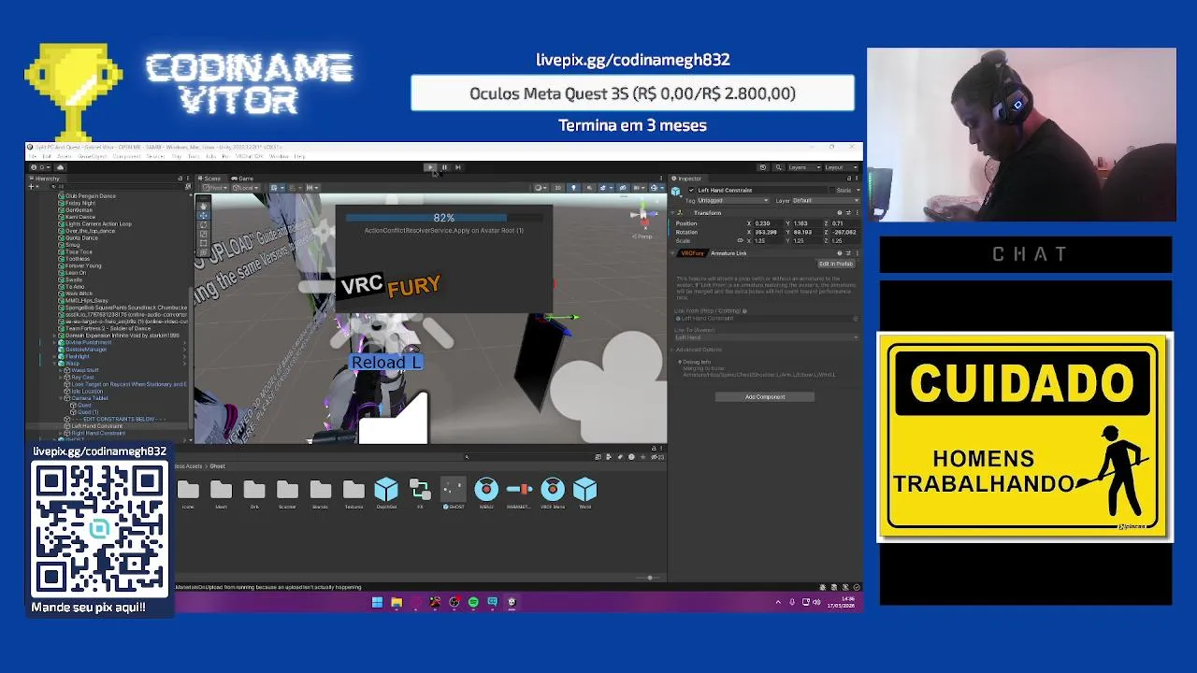
Task: Toggle the scale proportions constraint link
Action: coord(741,240)
